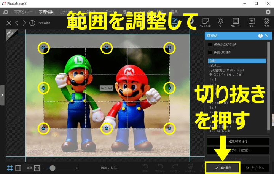The height and width of the screenshot is (174, 274).
Task: Switch to the 写真編集 tab
Action: point(46,12)
